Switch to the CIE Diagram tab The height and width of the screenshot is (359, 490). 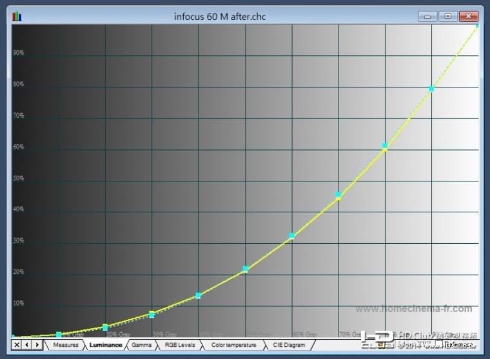coord(289,345)
